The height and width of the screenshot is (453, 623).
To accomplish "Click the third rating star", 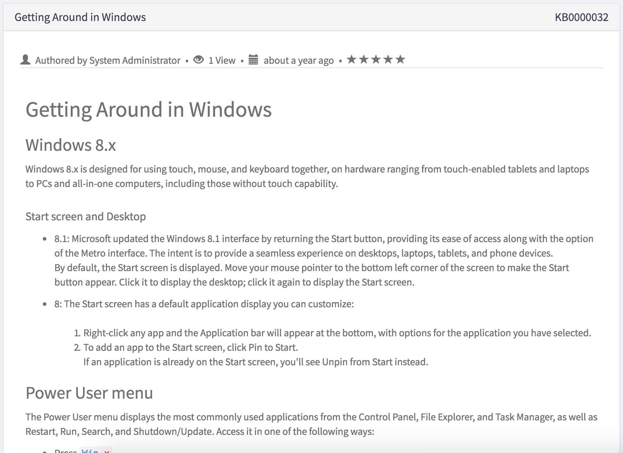I will [376, 59].
